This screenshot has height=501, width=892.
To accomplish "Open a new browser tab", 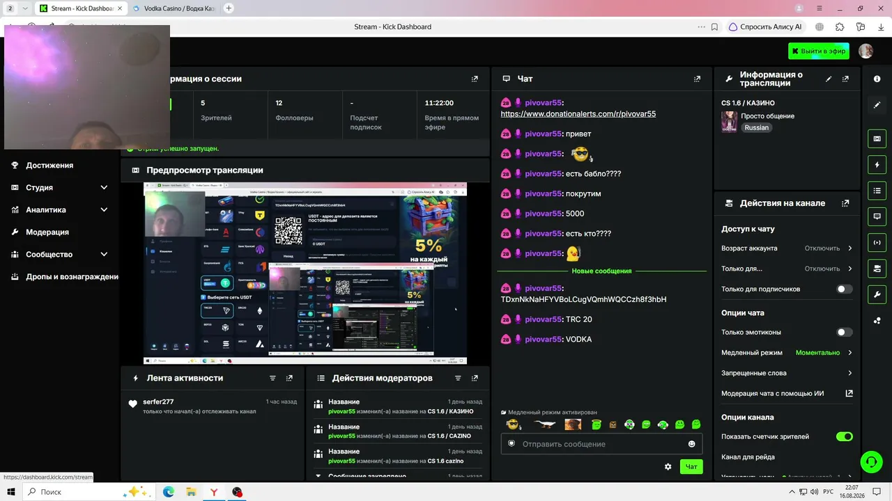I will point(228,8).
